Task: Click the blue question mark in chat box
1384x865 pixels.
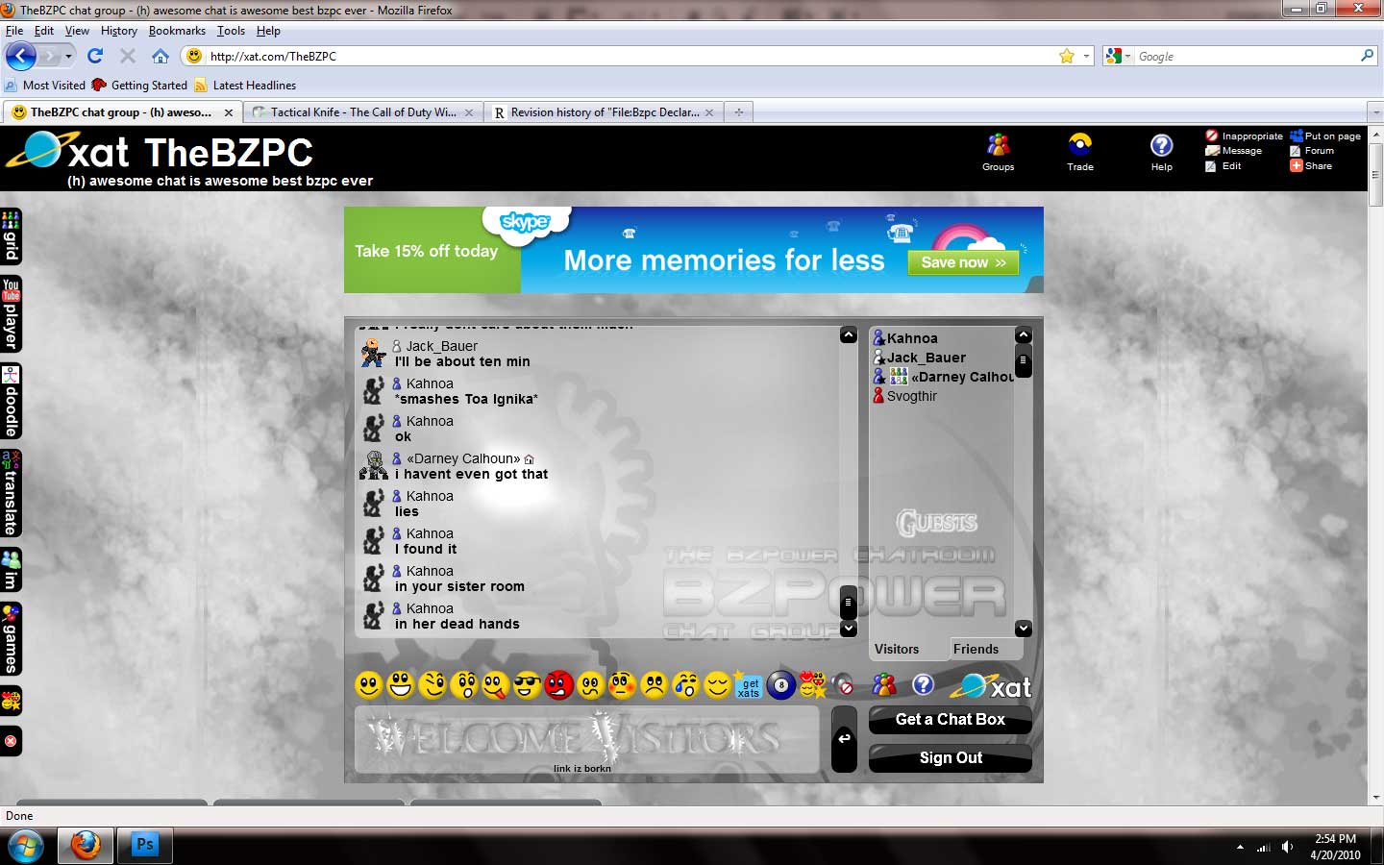Action: click(x=923, y=684)
